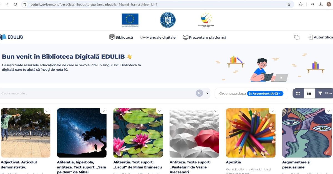
Task: Open 'Adjectivul. Articolul demonstrativ.' title
Action: coord(19,165)
